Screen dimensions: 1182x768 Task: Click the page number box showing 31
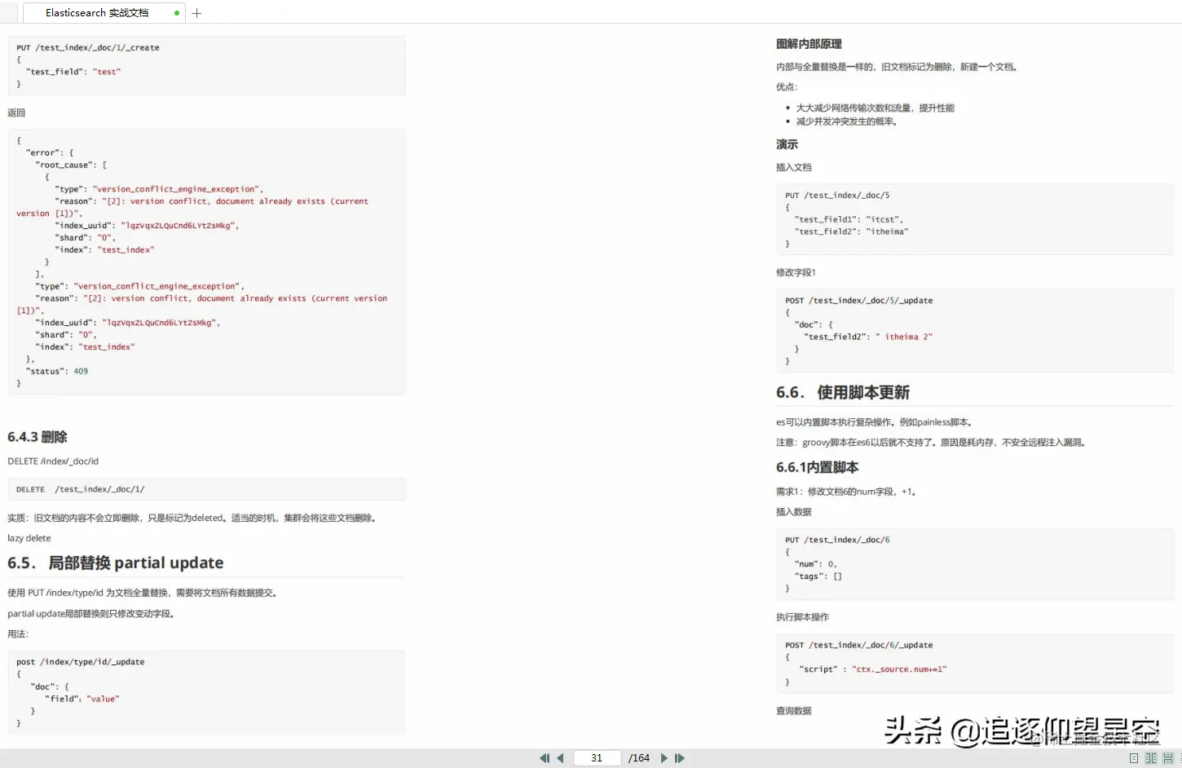[x=597, y=757]
